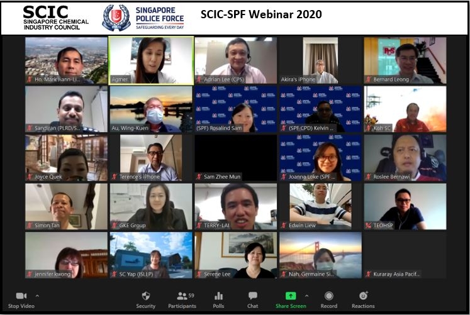Open the Chat bubble icon
This screenshot has height=315, width=470.
pyautogui.click(x=253, y=296)
